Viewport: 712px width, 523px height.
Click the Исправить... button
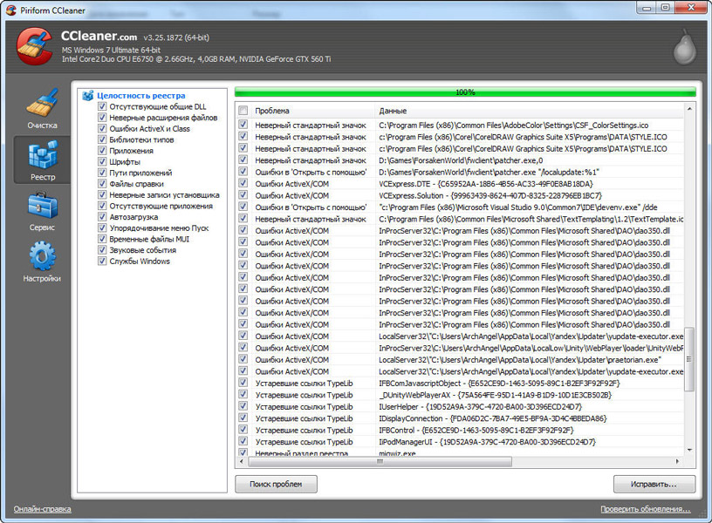(x=654, y=484)
